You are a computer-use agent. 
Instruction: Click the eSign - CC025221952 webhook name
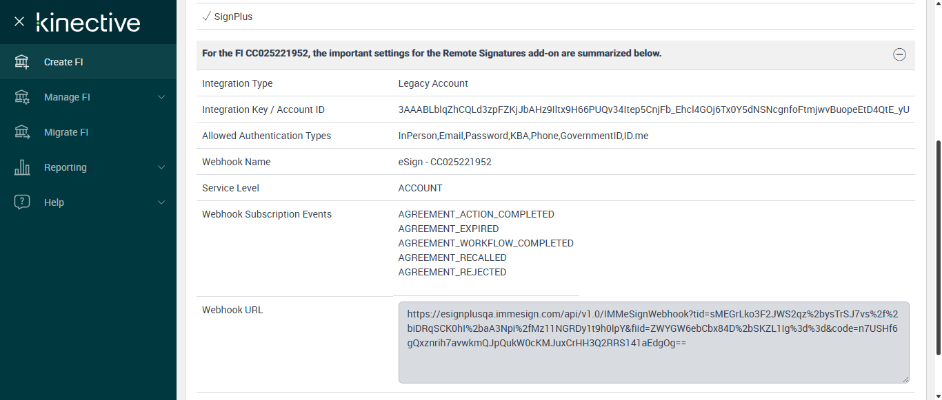pos(445,162)
